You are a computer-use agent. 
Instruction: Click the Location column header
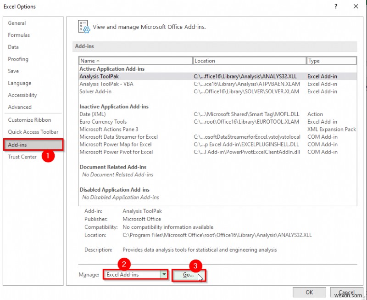[205, 61]
